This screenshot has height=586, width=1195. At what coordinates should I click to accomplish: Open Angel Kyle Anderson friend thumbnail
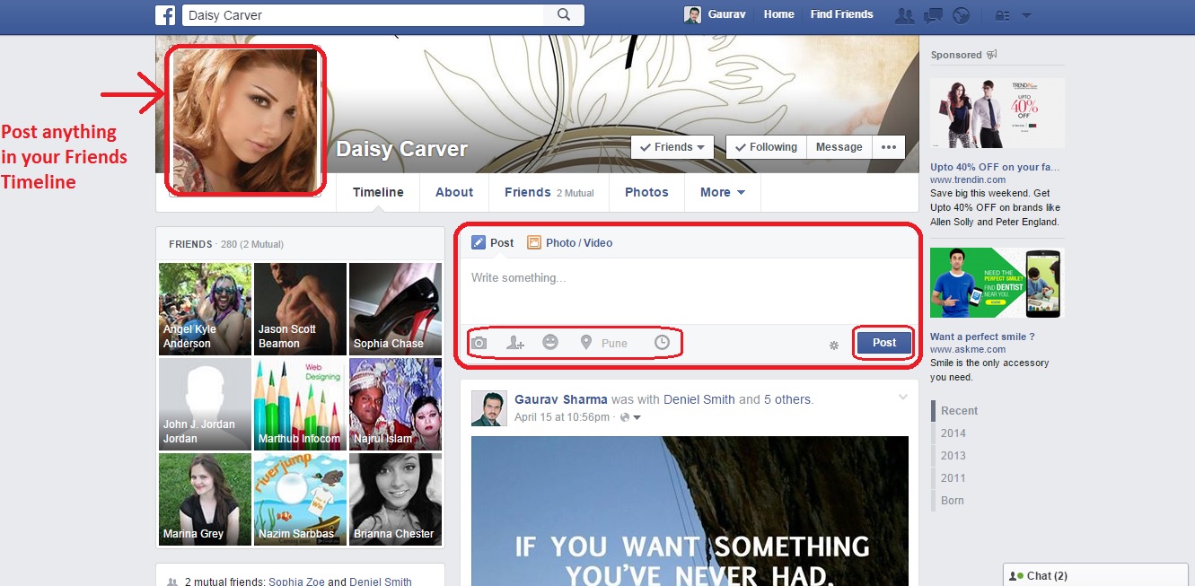click(x=205, y=309)
